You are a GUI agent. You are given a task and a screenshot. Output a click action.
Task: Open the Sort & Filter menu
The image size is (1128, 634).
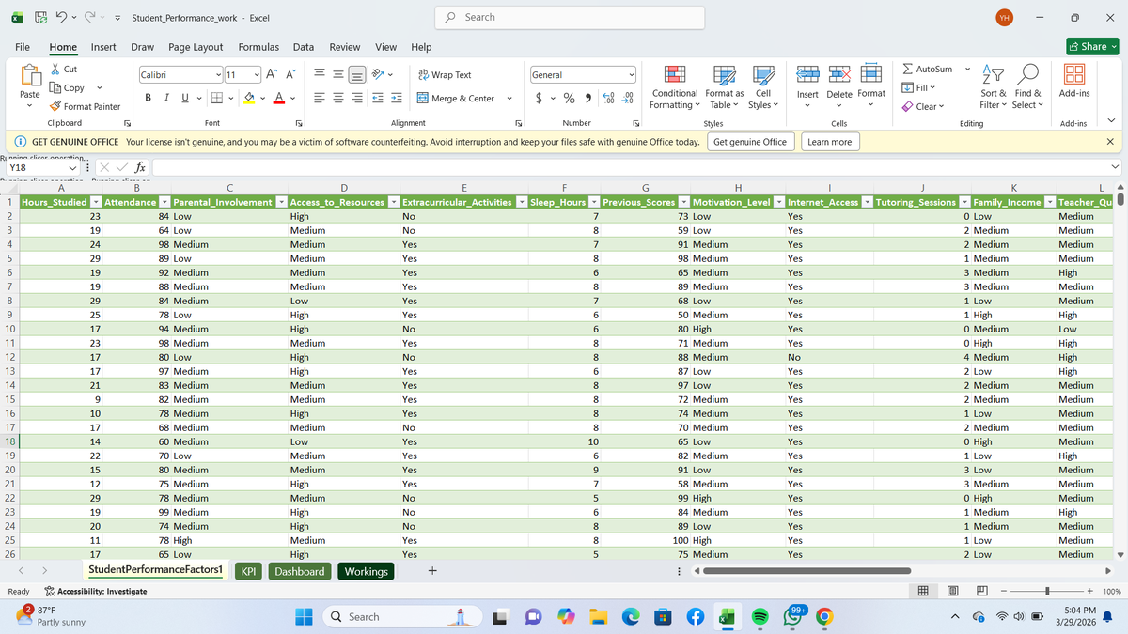[993, 86]
